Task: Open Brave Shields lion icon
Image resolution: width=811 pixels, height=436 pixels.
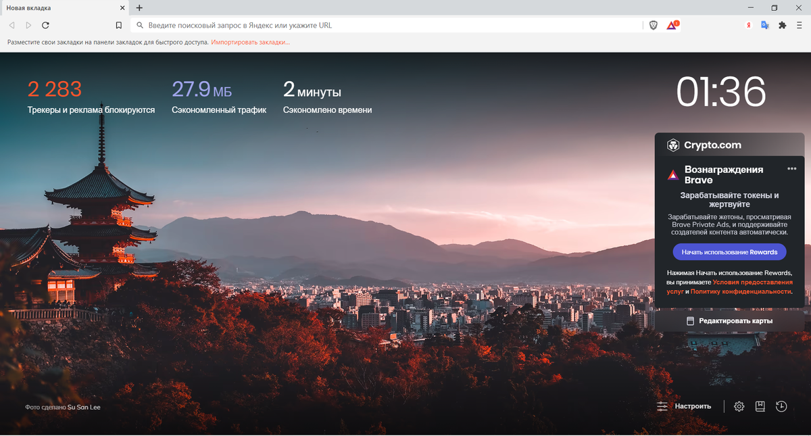Action: pos(653,25)
